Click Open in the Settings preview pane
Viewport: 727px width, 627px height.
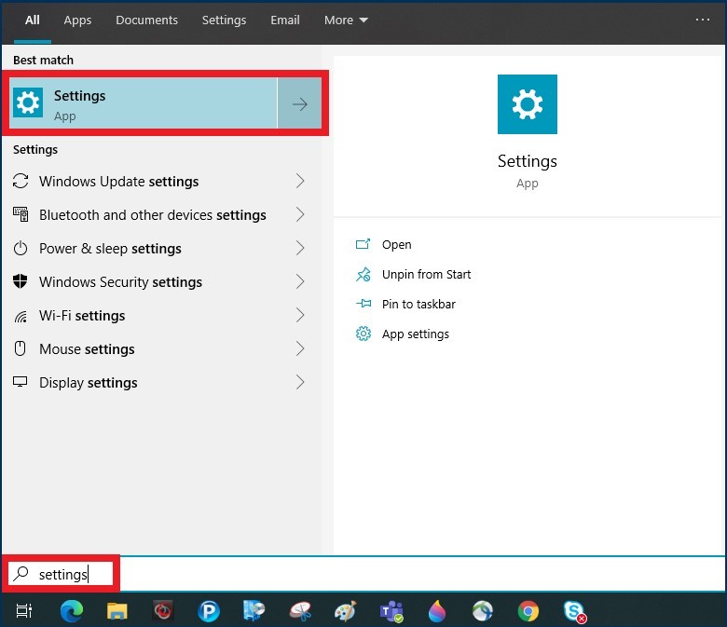tap(396, 244)
